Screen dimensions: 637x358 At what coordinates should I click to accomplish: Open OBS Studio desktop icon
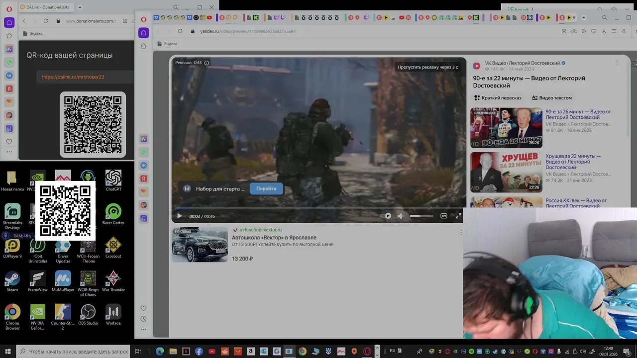point(88,314)
